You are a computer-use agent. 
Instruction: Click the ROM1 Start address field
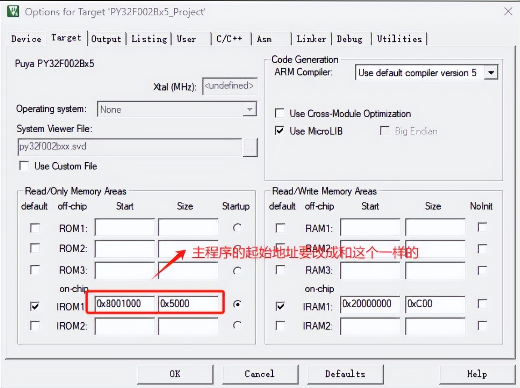click(x=125, y=228)
